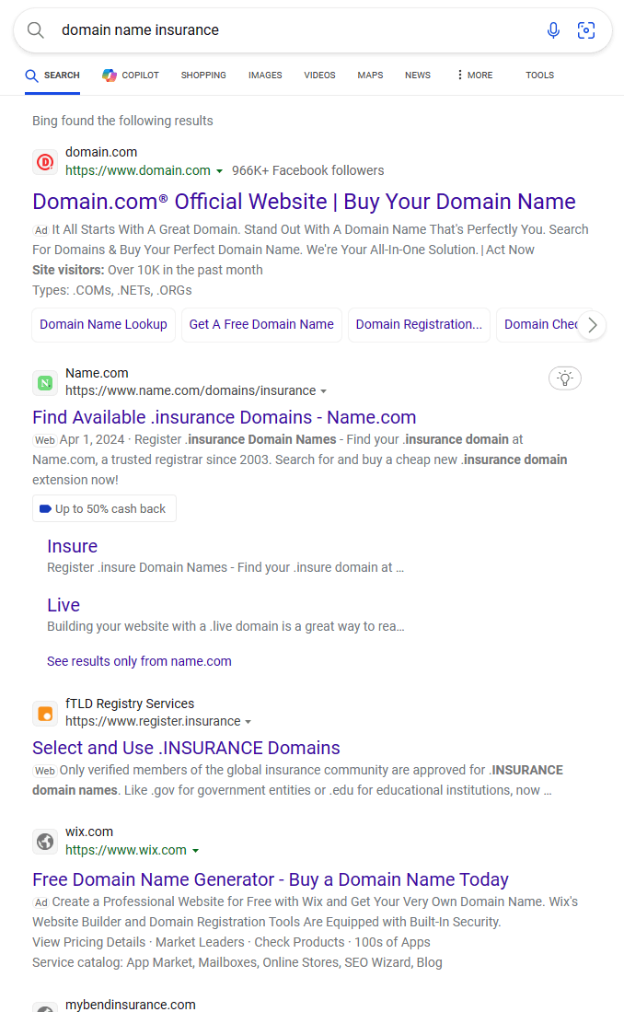This screenshot has width=624, height=1012.
Task: Click the '966K+ Facebook followers' text
Action: pyautogui.click(x=307, y=171)
